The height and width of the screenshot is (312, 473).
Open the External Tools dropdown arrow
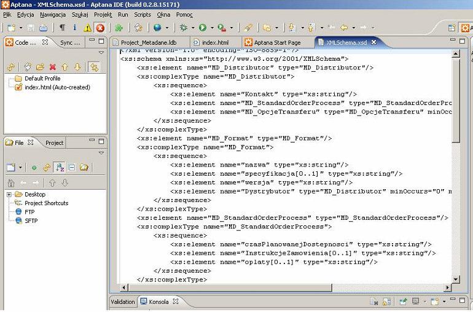coord(232,28)
